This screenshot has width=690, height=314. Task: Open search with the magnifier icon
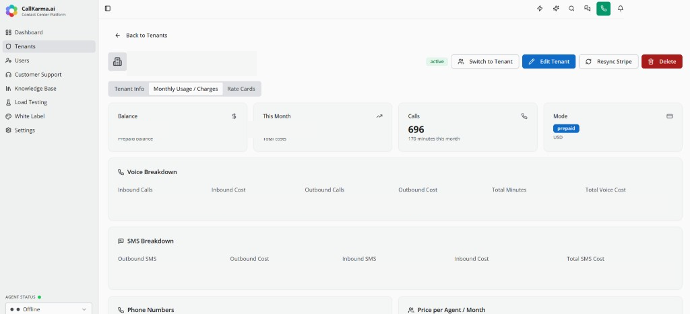click(x=571, y=8)
